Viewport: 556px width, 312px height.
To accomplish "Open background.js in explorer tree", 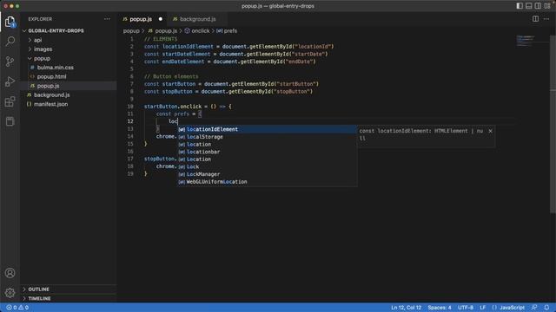I will coord(52,94).
